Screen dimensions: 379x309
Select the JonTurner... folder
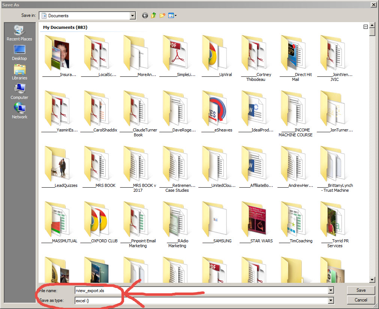[335, 112]
